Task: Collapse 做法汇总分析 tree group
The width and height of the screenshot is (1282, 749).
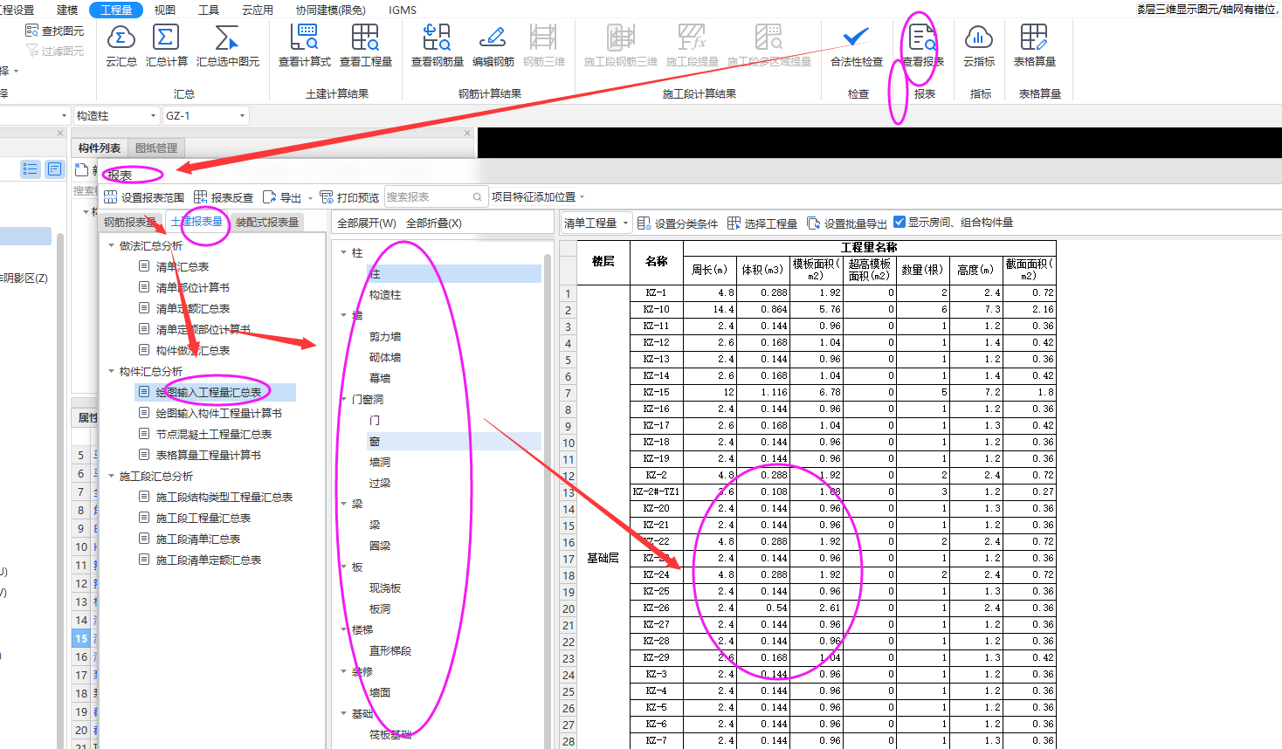Action: click(111, 246)
